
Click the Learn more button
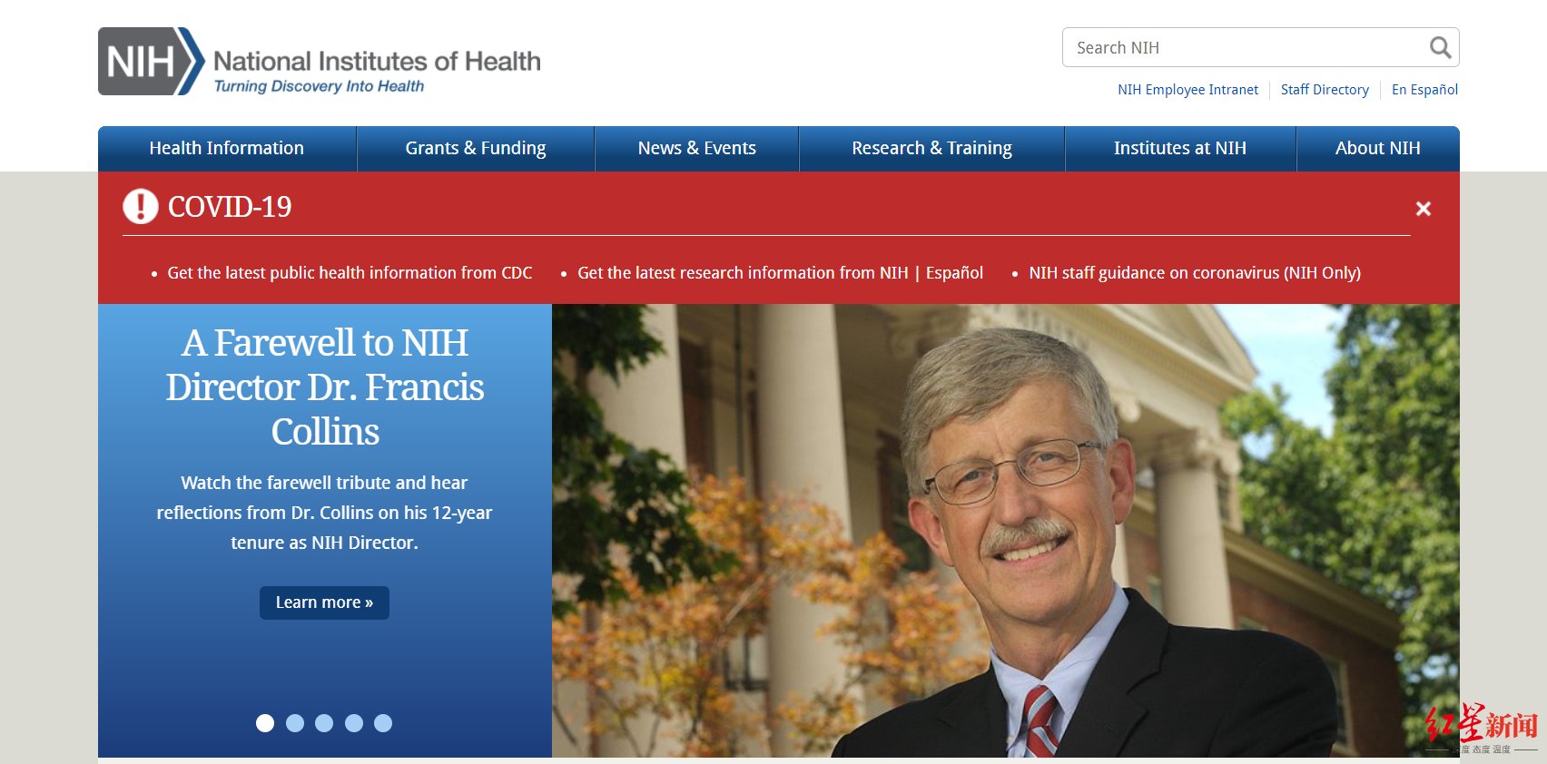coord(324,602)
